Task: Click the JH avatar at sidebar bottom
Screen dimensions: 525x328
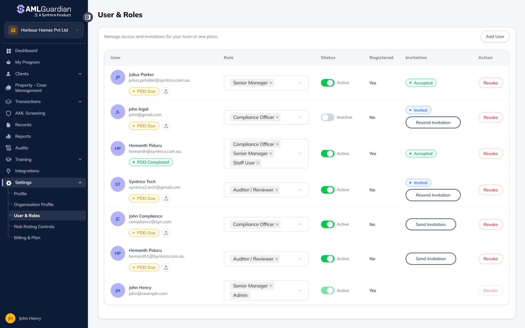Action: tap(10, 318)
